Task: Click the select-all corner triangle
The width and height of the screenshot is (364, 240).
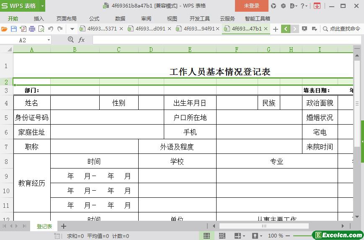Action: [x=10, y=49]
